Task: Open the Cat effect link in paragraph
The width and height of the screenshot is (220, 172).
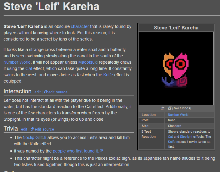Action: 29,68
